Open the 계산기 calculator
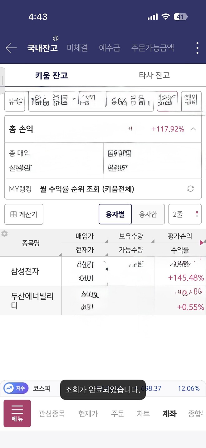This screenshot has width=206, height=448. point(23,214)
